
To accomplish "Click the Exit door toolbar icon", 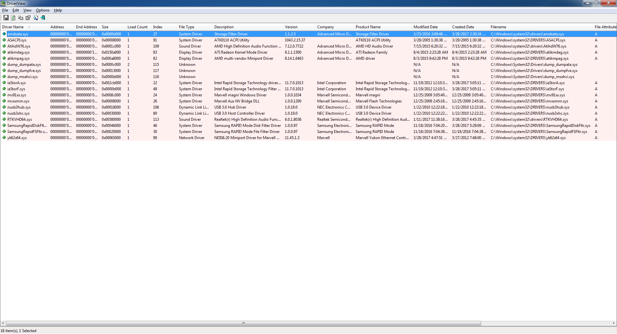I will (43, 18).
